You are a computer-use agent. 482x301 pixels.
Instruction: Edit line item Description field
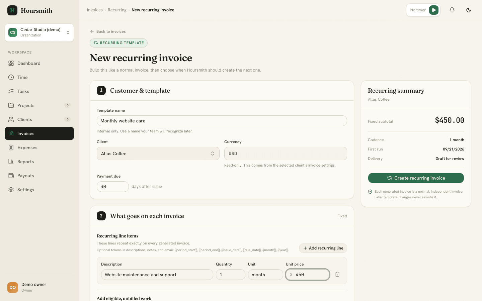[x=157, y=275]
